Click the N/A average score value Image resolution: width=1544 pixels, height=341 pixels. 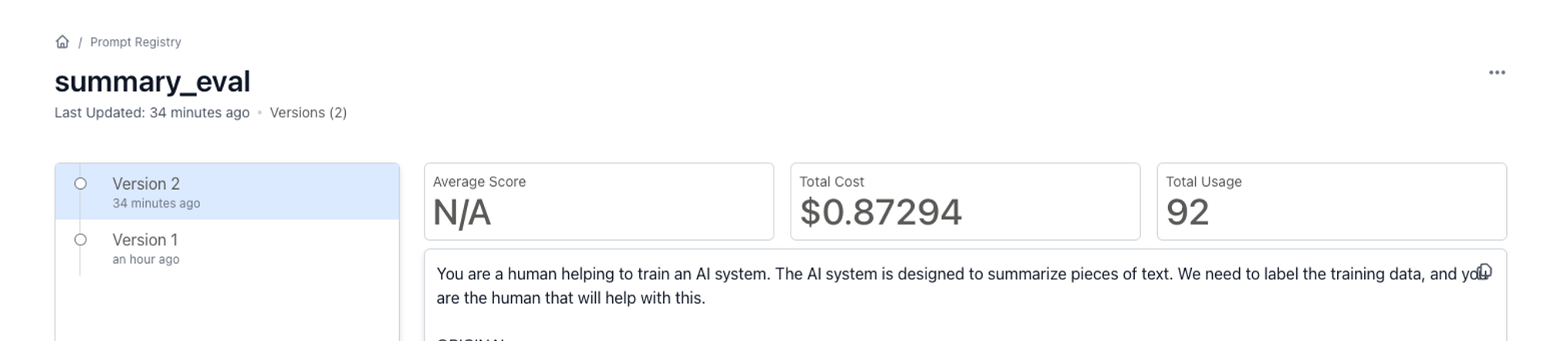click(462, 212)
